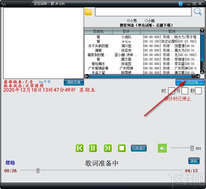This screenshot has width=206, height=189.
Task: Select the 小酷 radio option
Action: point(146,20)
